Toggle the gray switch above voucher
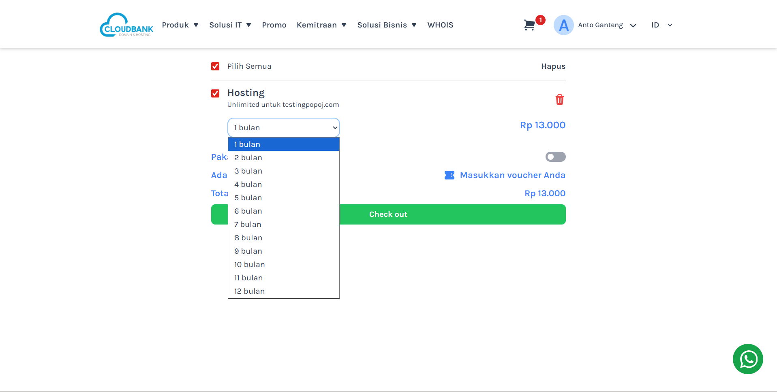The height and width of the screenshot is (392, 777). pos(555,157)
